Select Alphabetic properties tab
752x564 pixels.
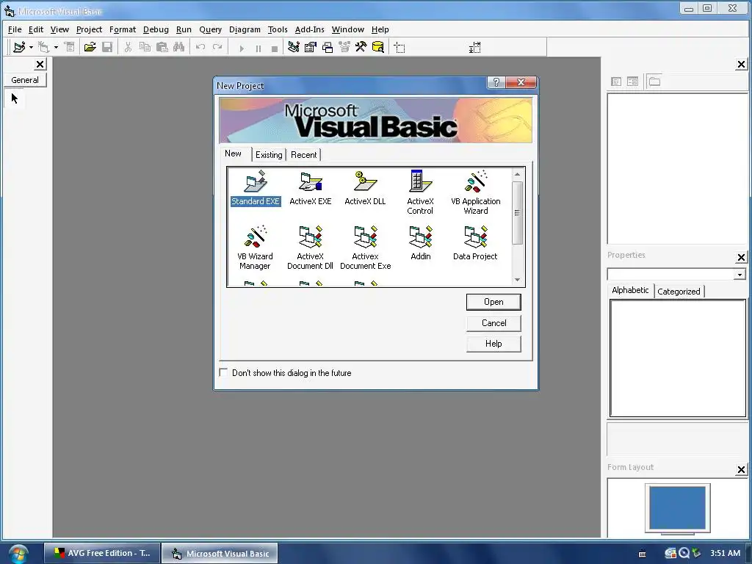click(630, 290)
